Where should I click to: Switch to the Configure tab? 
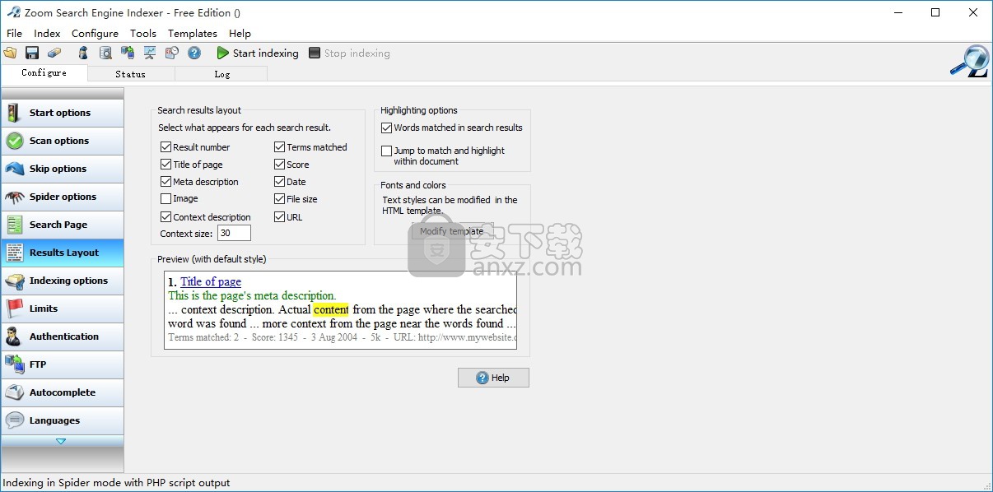pyautogui.click(x=44, y=73)
